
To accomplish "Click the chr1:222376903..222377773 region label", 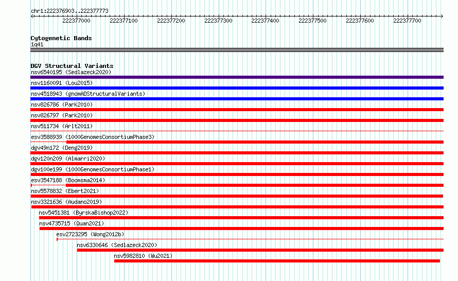I will [x=69, y=11].
